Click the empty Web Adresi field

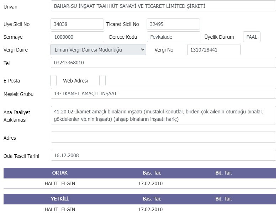(x=102, y=80)
